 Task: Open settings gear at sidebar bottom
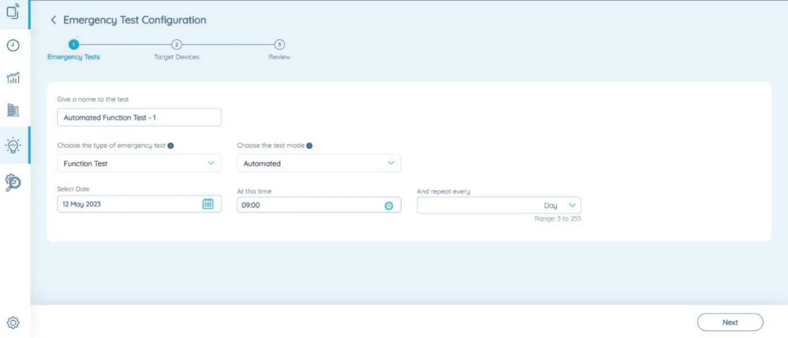[x=13, y=323]
